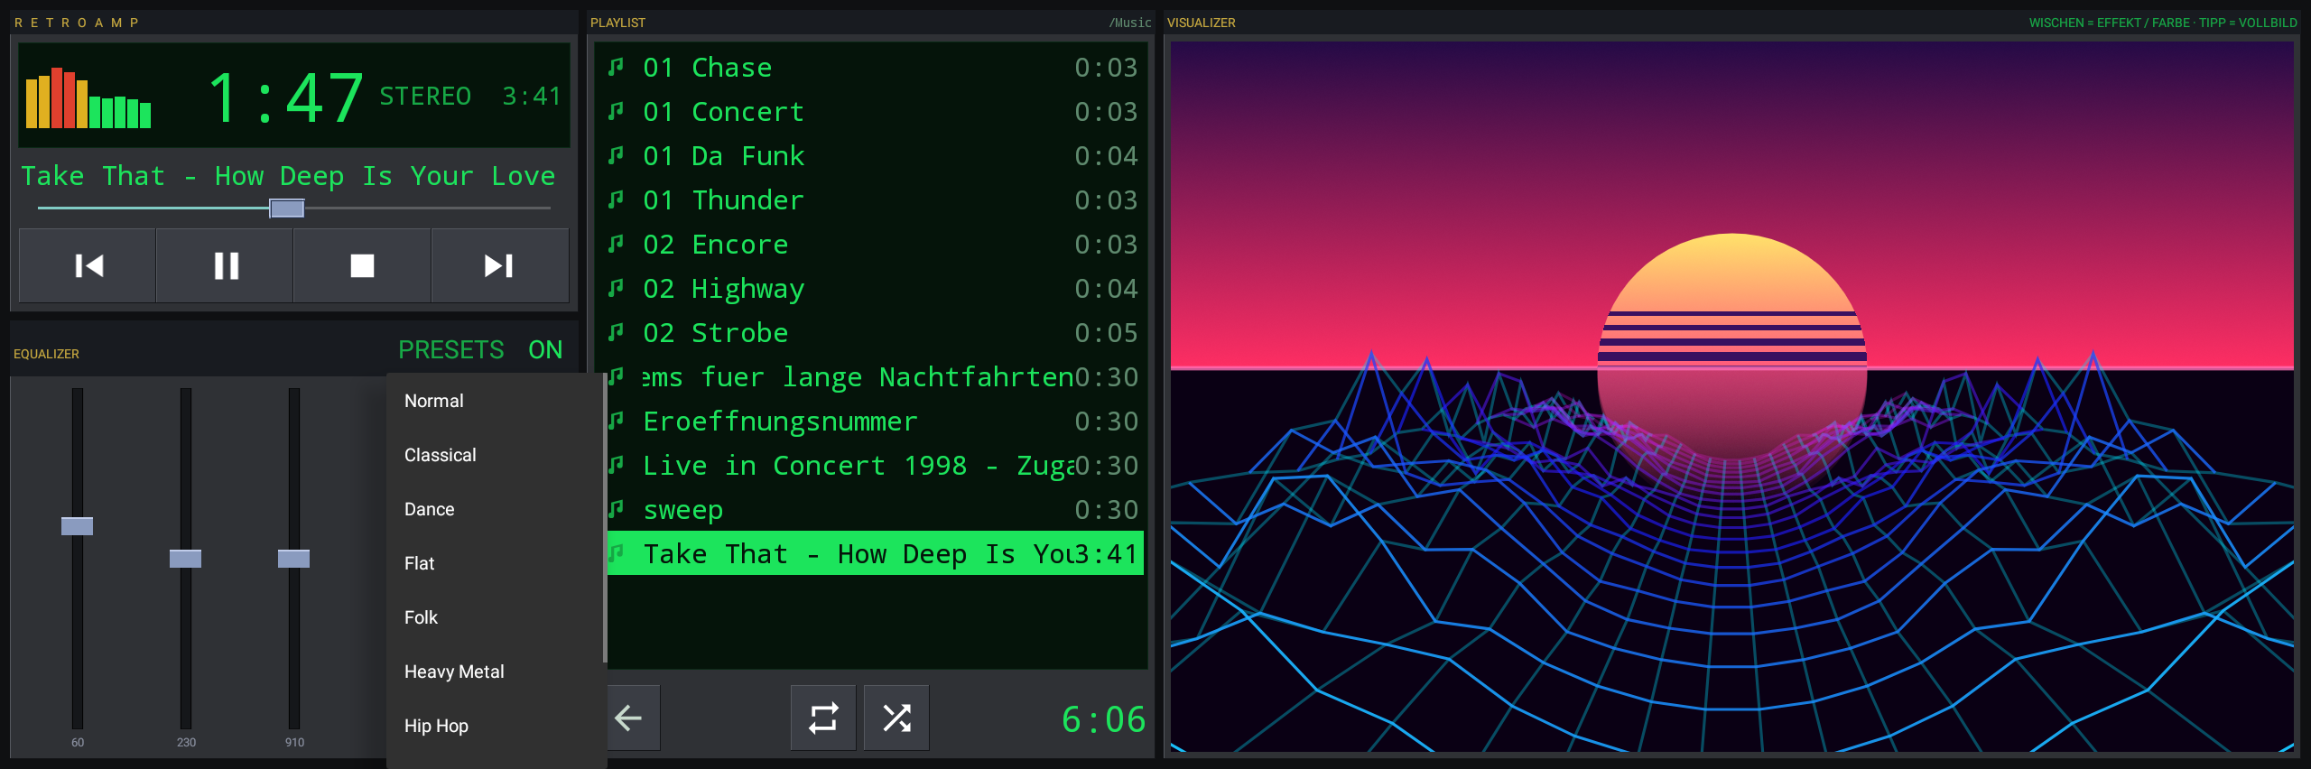Click the 910 Hz equalizer slider handle
2311x769 pixels.
[x=294, y=559]
